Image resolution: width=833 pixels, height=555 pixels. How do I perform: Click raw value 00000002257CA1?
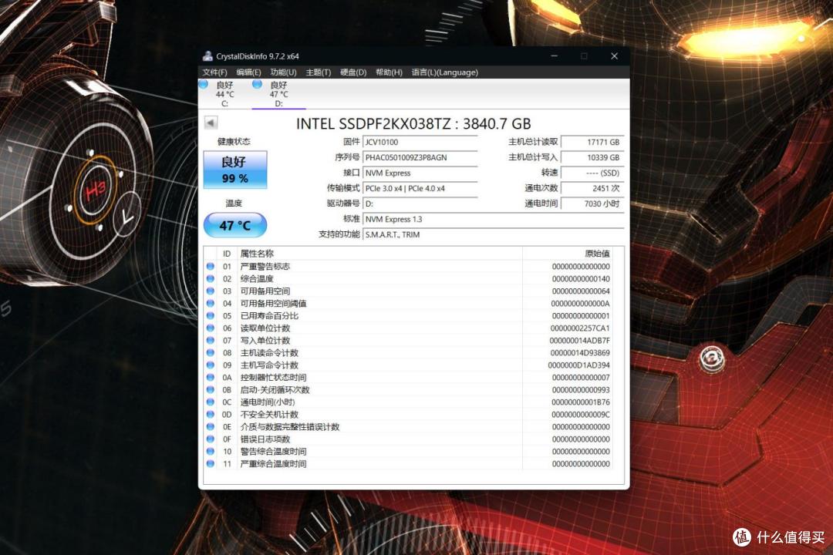[580, 328]
